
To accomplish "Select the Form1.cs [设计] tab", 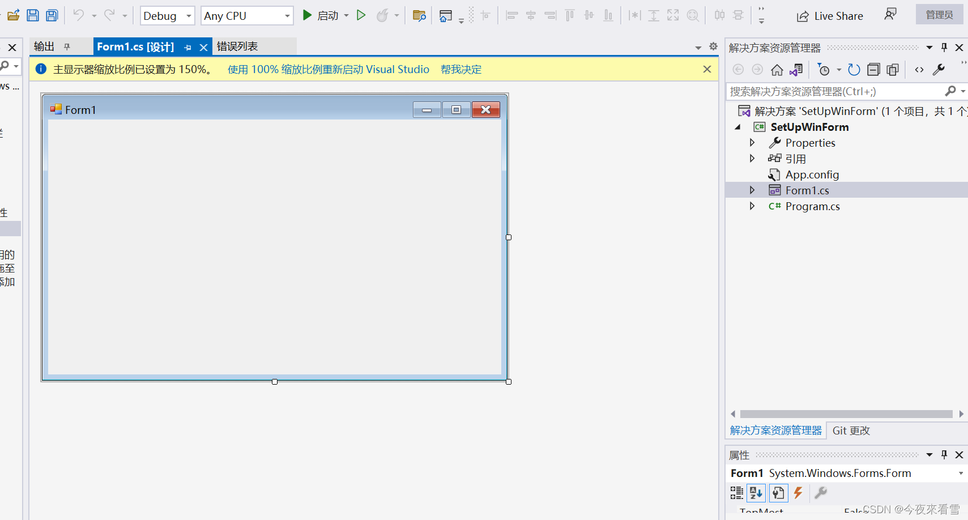I will (x=135, y=47).
